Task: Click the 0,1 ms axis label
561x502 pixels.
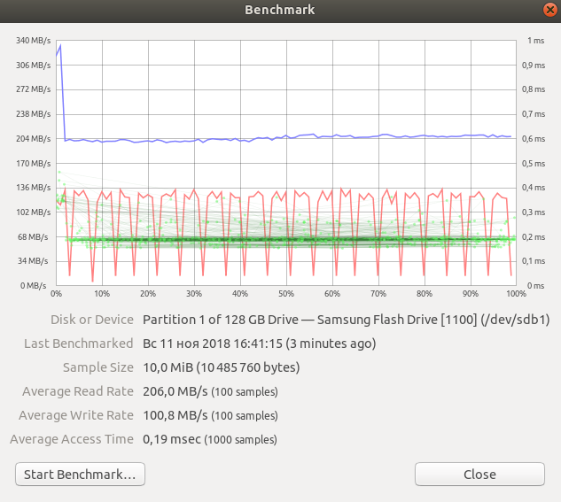Action: pos(534,261)
